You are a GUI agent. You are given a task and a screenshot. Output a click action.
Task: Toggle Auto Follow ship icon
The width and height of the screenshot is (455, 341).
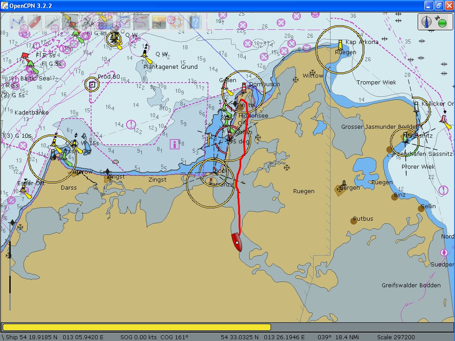(35, 22)
